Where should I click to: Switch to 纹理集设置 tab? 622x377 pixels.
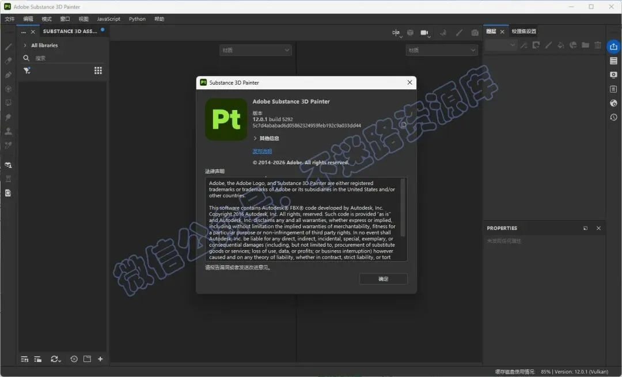524,31
